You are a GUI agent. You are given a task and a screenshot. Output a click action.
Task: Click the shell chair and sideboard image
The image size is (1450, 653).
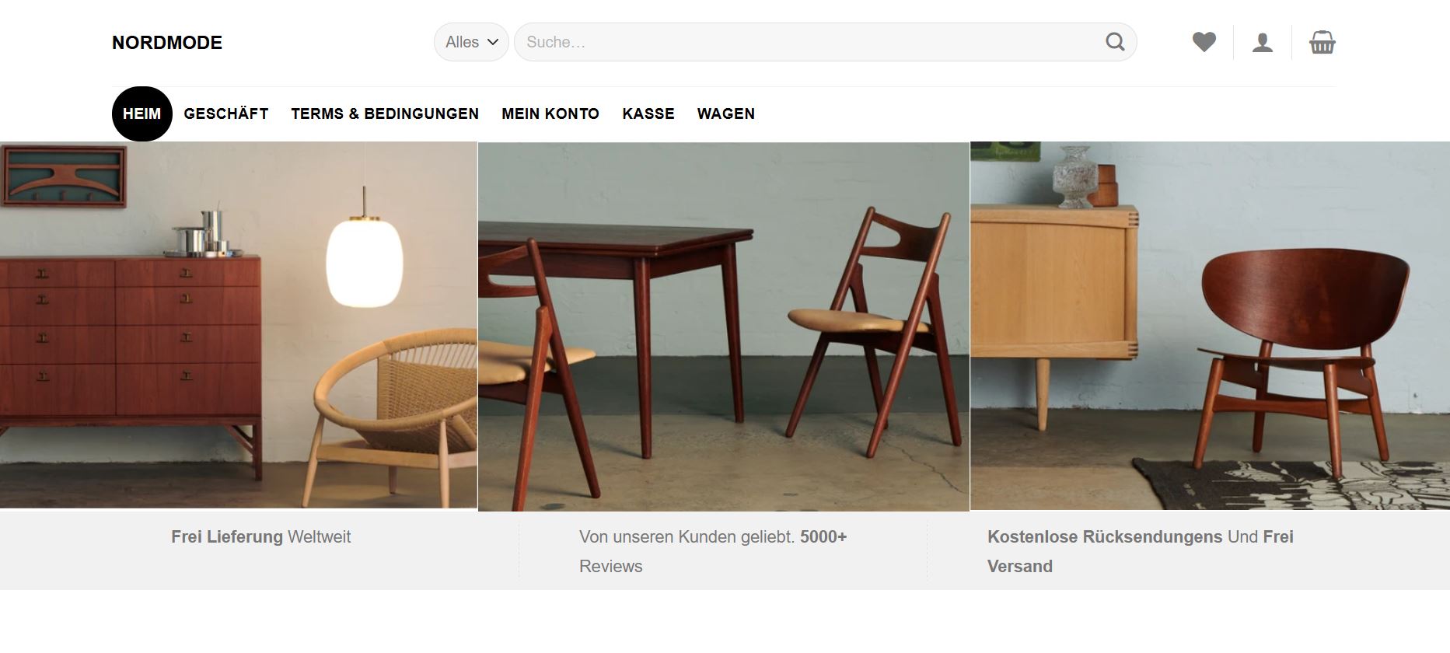1210,326
